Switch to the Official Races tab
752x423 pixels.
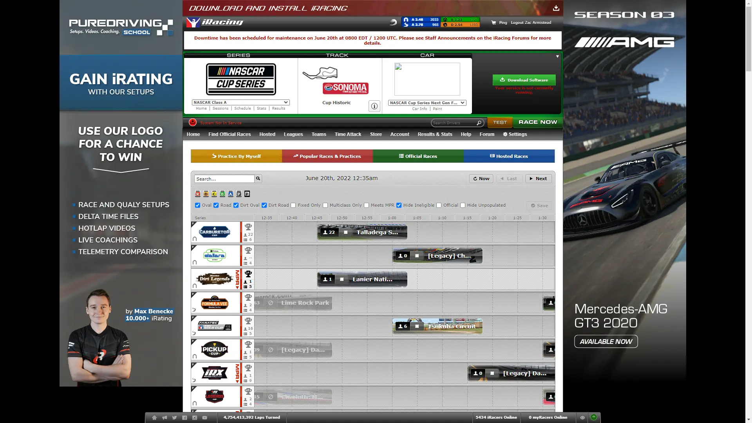[418, 156]
